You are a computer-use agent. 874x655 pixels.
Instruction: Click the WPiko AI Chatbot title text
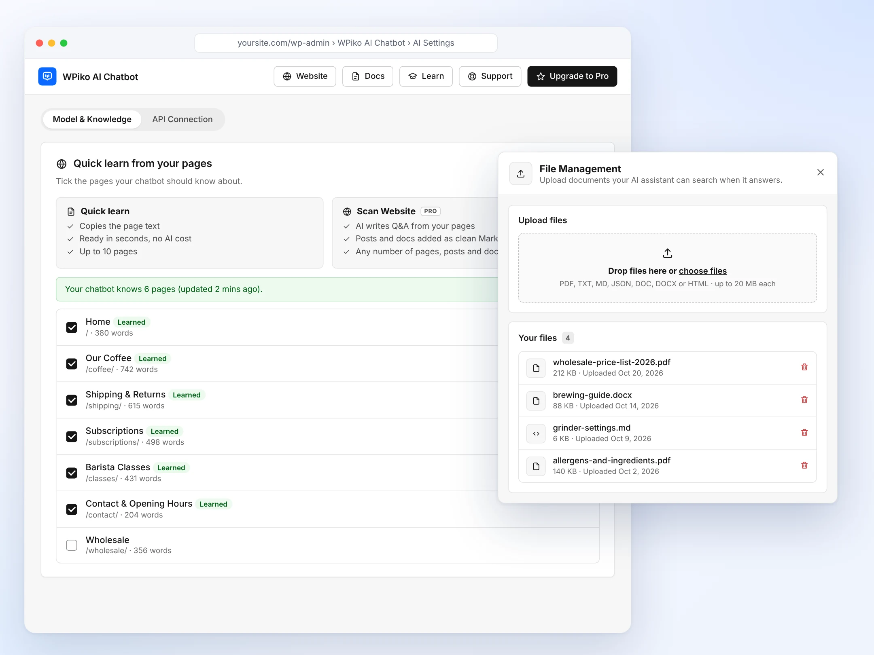pyautogui.click(x=100, y=77)
